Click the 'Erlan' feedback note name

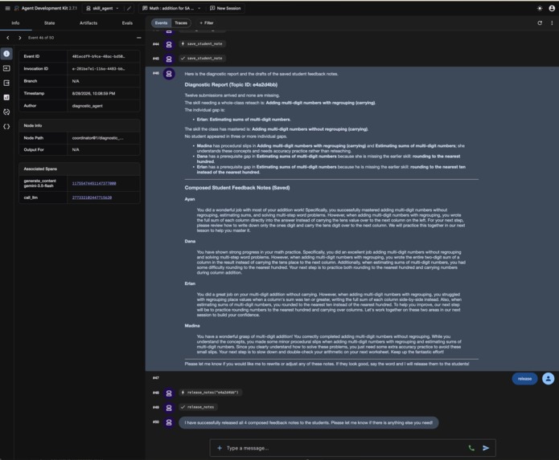click(x=190, y=283)
